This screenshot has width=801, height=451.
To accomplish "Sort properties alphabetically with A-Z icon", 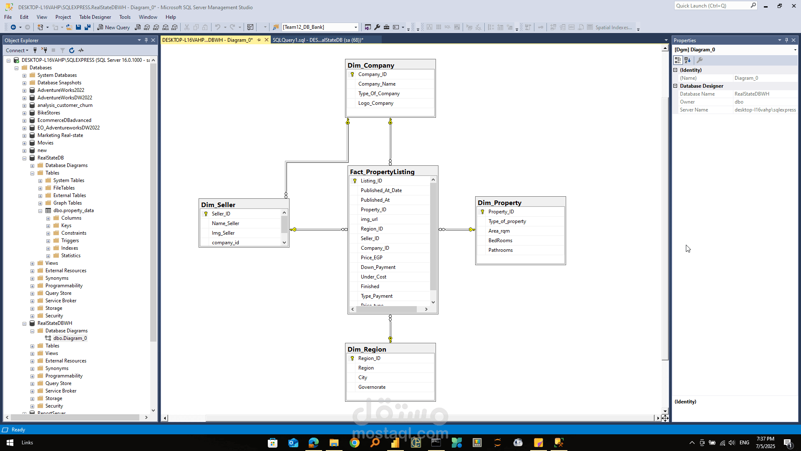I will click(688, 60).
